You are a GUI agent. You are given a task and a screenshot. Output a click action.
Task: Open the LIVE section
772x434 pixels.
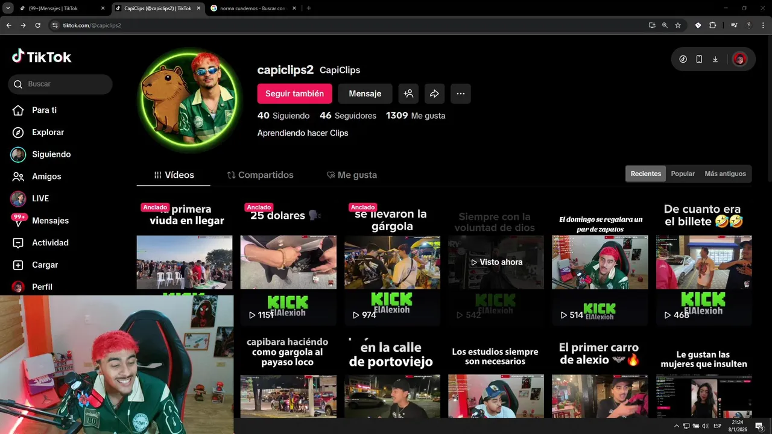tap(40, 198)
